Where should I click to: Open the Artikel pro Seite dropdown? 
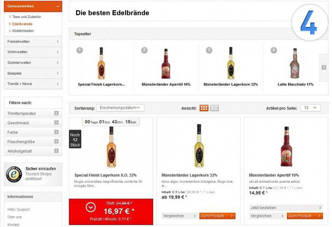pyautogui.click(x=310, y=108)
